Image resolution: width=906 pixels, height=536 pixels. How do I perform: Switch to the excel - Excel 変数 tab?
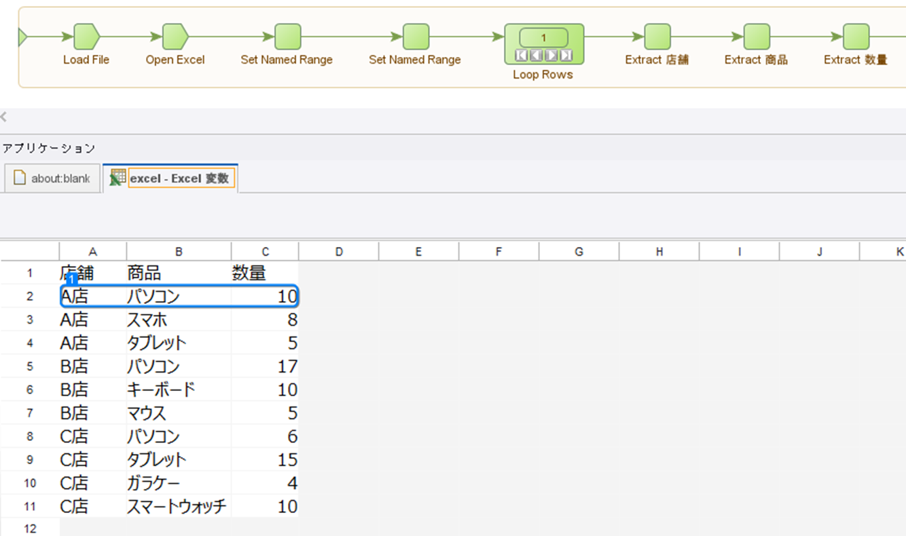pos(170,178)
